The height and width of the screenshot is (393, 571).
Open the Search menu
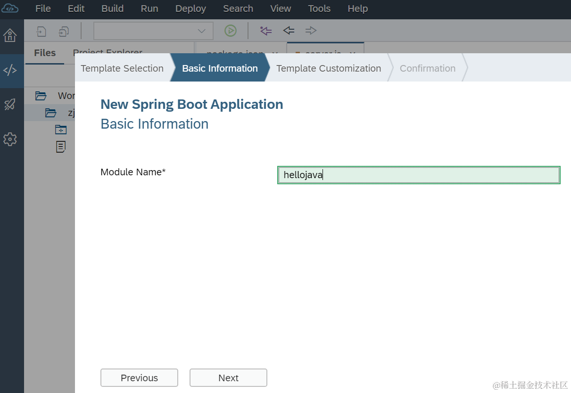(238, 8)
